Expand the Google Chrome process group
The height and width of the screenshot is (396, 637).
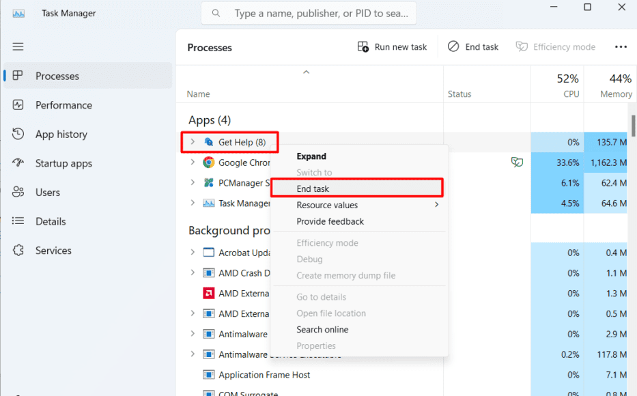[x=193, y=162]
